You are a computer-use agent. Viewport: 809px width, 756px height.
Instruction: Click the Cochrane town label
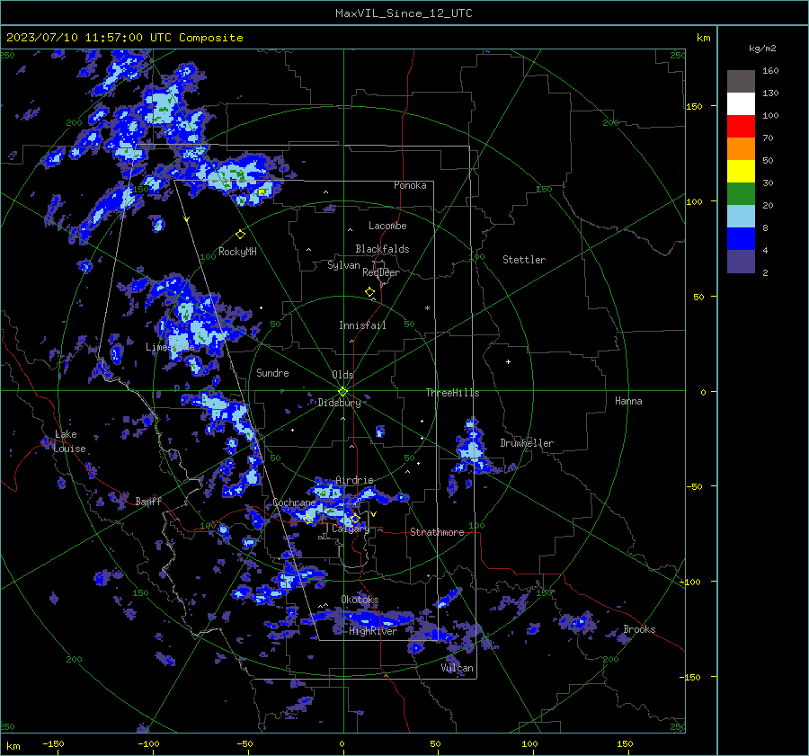tap(294, 503)
